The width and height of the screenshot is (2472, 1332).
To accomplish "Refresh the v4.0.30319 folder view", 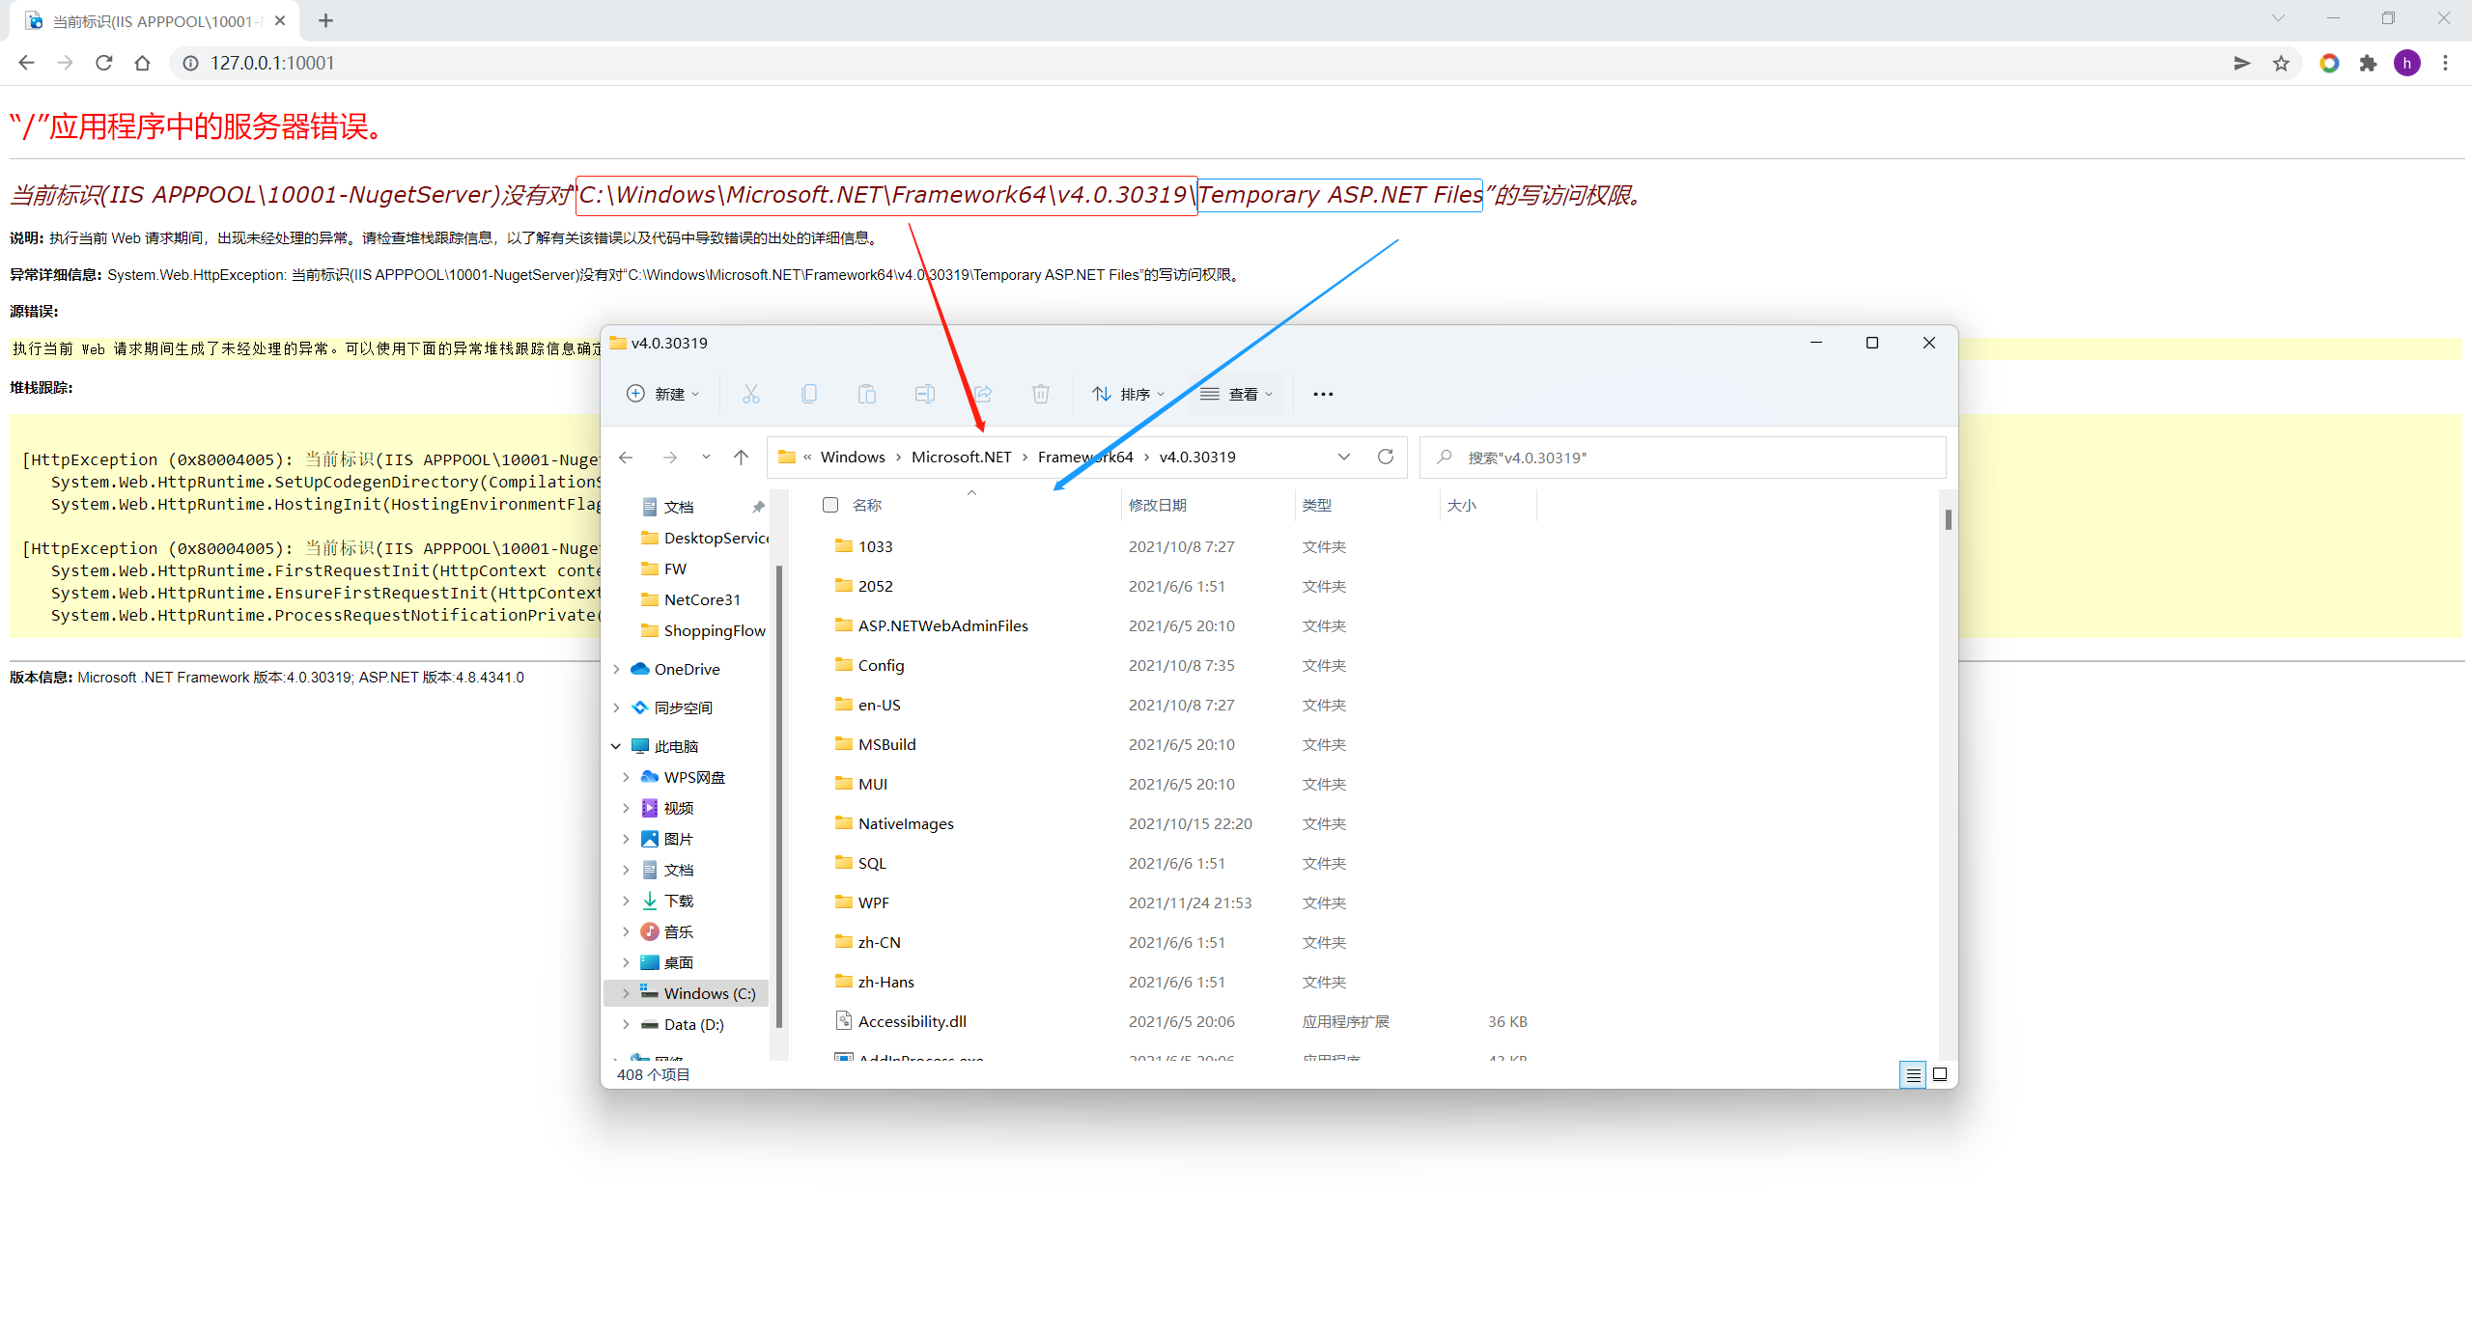I will (x=1386, y=457).
